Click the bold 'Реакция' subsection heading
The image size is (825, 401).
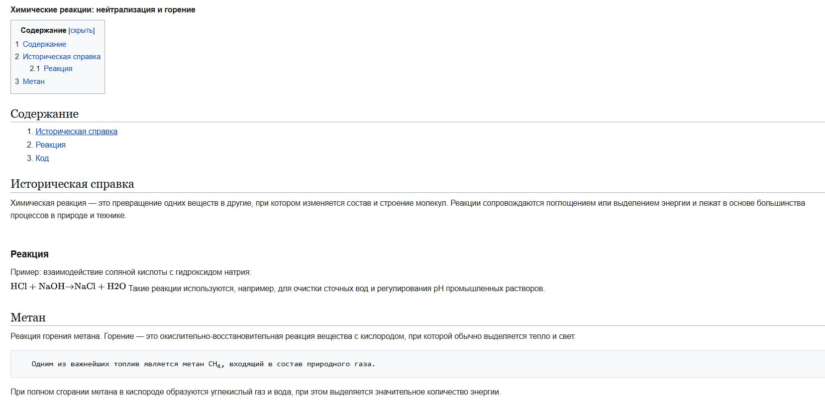coord(29,254)
